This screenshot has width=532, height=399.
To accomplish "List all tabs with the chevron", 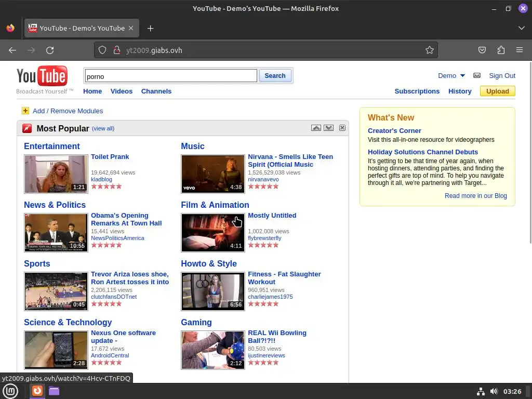I will [522, 28].
